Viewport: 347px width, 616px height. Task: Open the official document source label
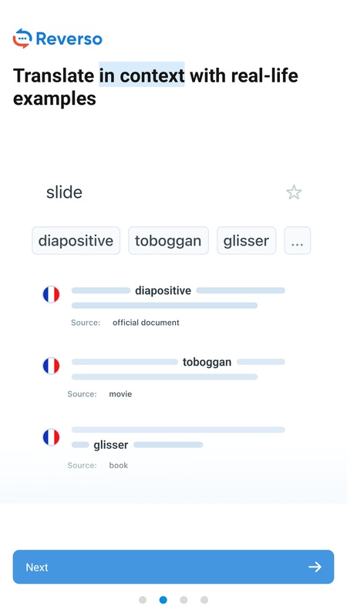pyautogui.click(x=146, y=323)
